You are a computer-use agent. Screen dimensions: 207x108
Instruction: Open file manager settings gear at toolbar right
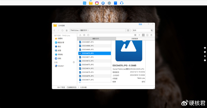coord(151,35)
